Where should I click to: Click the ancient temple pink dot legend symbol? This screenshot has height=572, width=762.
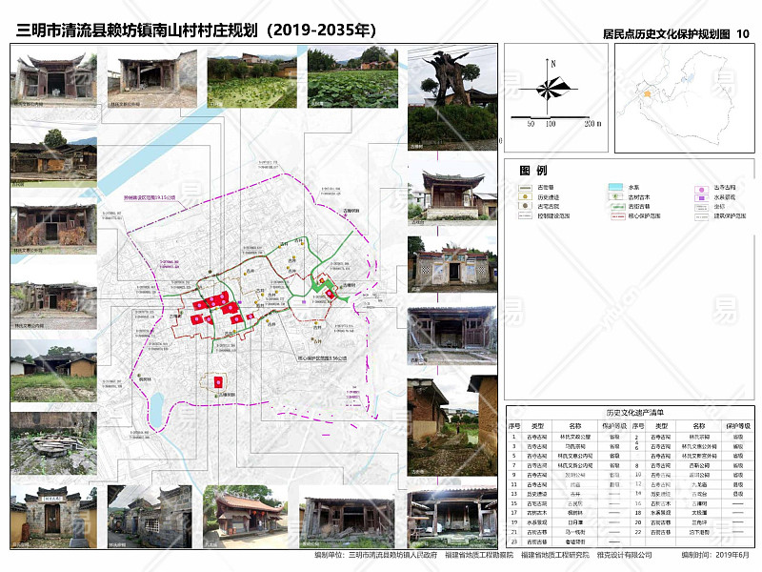701,189
